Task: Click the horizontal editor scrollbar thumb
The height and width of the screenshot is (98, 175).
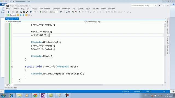Action: (x=59, y=85)
